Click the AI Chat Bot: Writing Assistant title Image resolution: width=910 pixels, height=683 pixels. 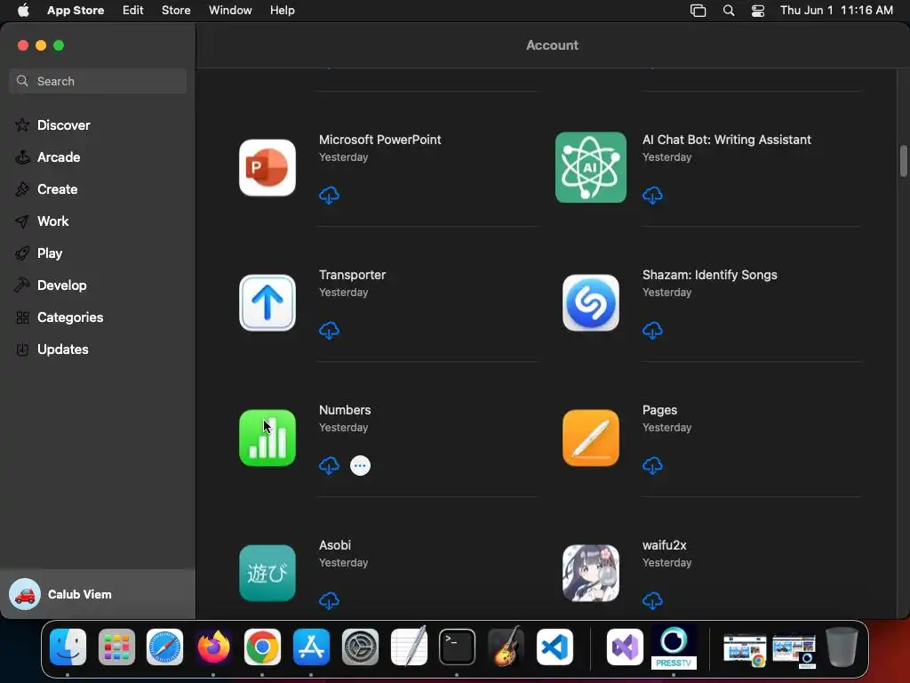727,140
